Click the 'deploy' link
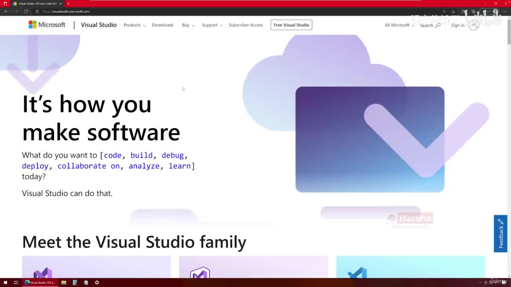The image size is (511, 287). tap(35, 166)
